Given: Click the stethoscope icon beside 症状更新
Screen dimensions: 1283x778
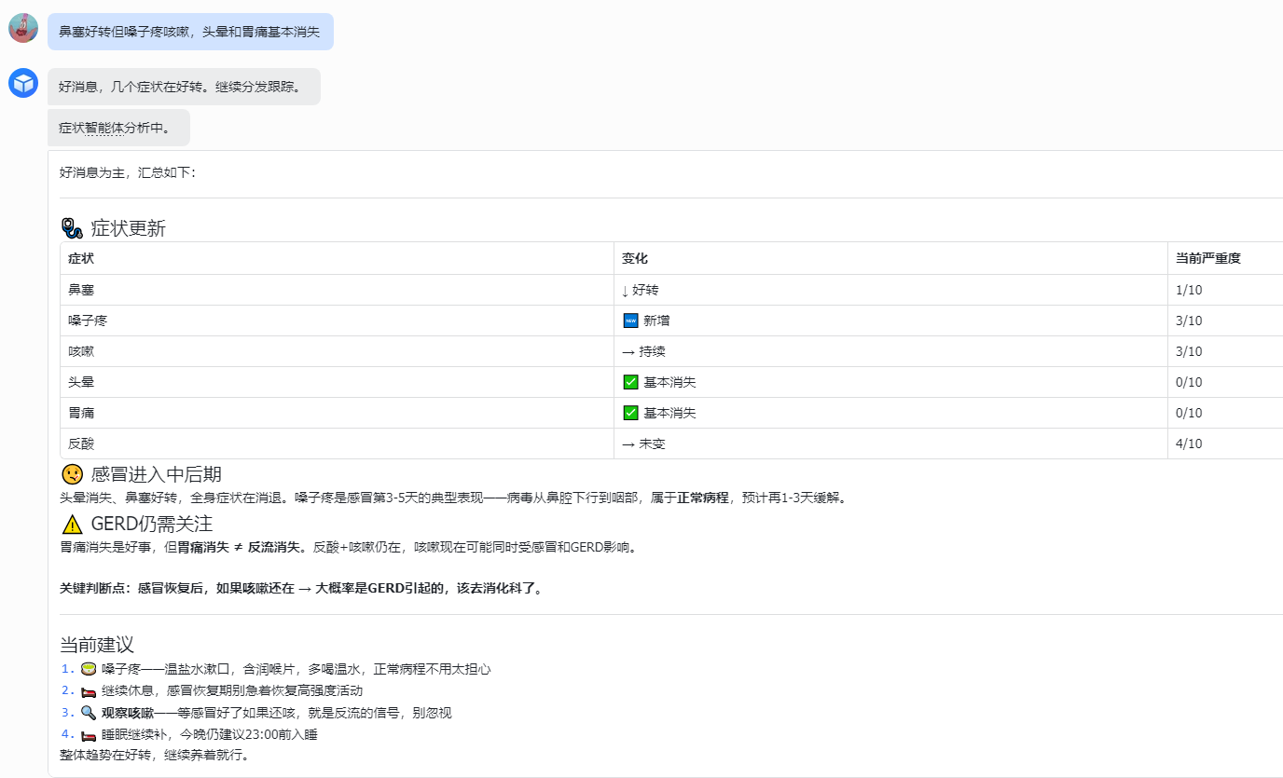Looking at the screenshot, I should [x=72, y=228].
